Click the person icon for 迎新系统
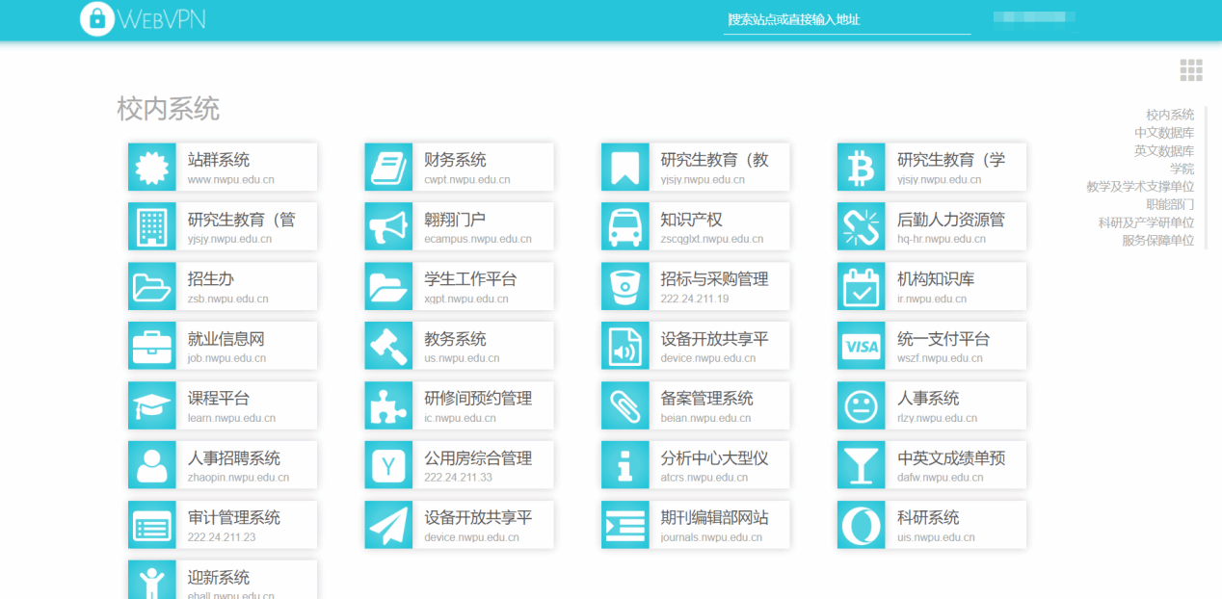Image resolution: width=1222 pixels, height=599 pixels. click(x=152, y=580)
